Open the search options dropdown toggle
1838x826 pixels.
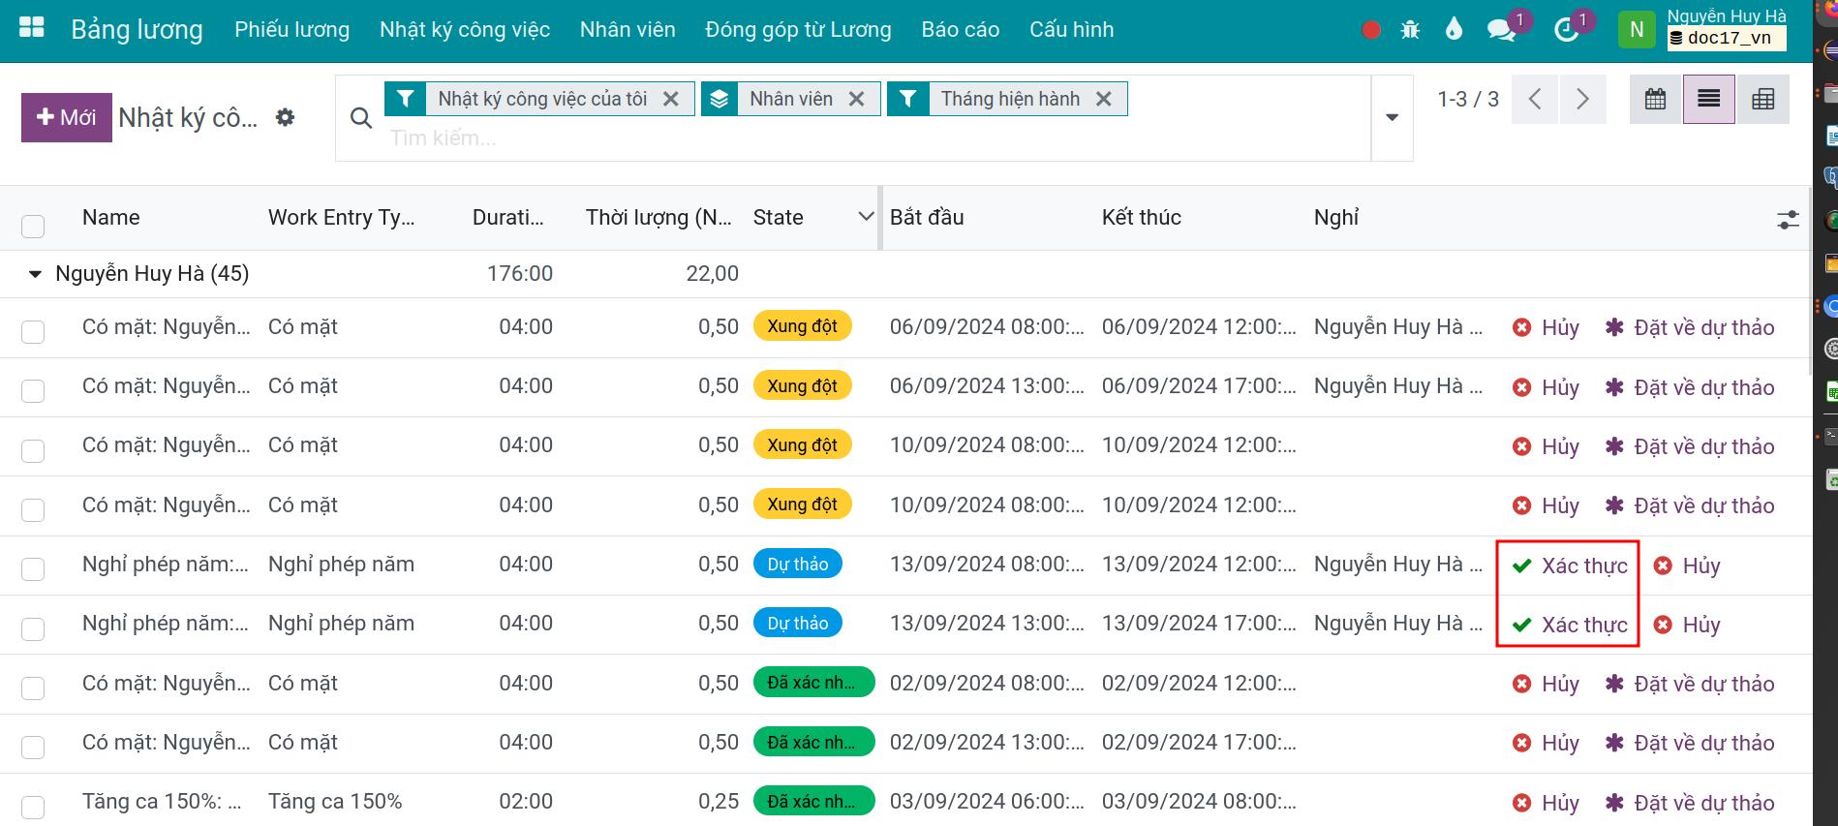coord(1392,118)
